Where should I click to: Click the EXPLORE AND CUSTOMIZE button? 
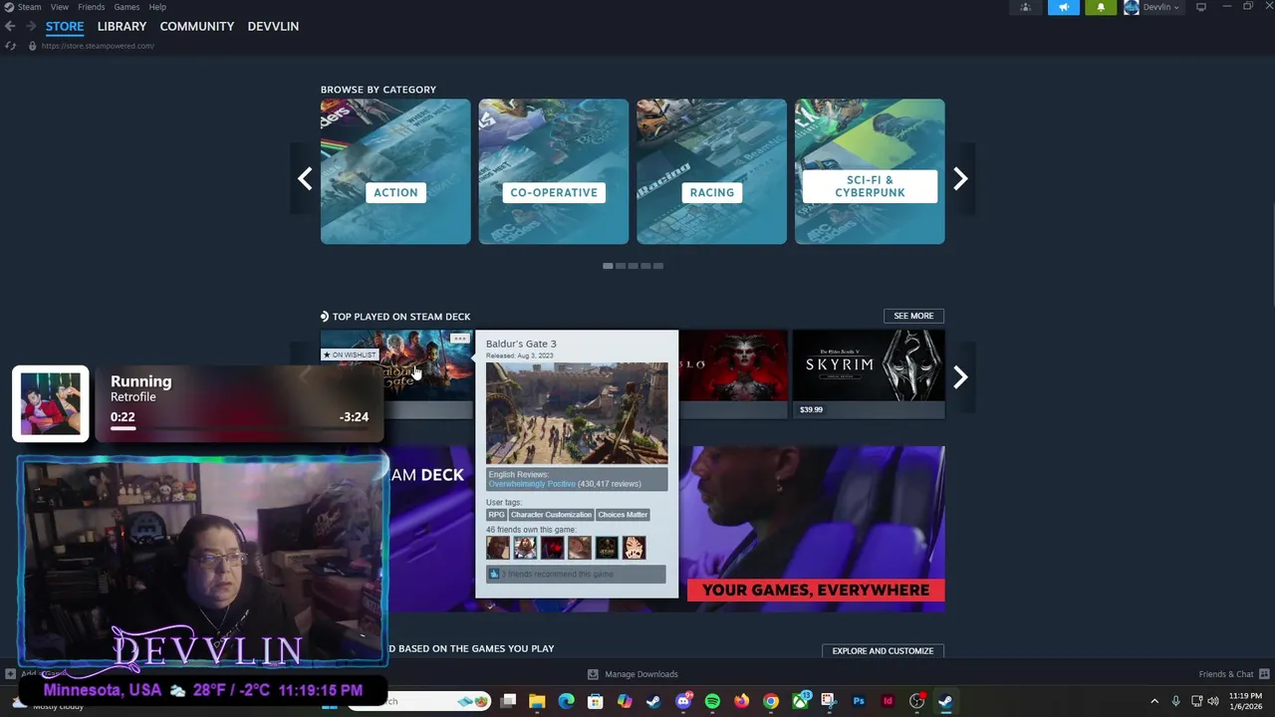(x=883, y=651)
